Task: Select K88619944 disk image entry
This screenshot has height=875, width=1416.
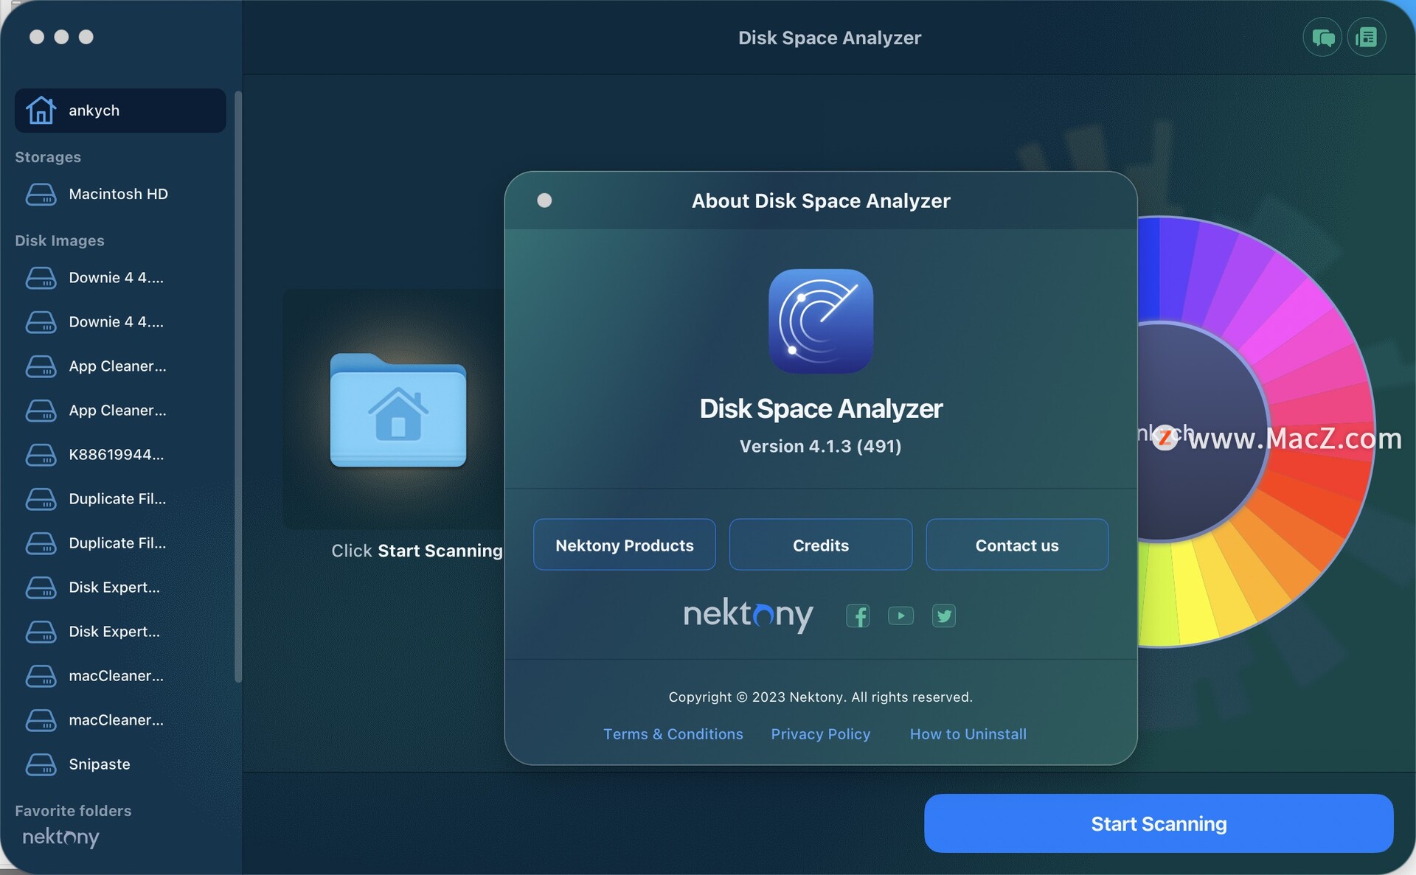Action: pos(120,455)
